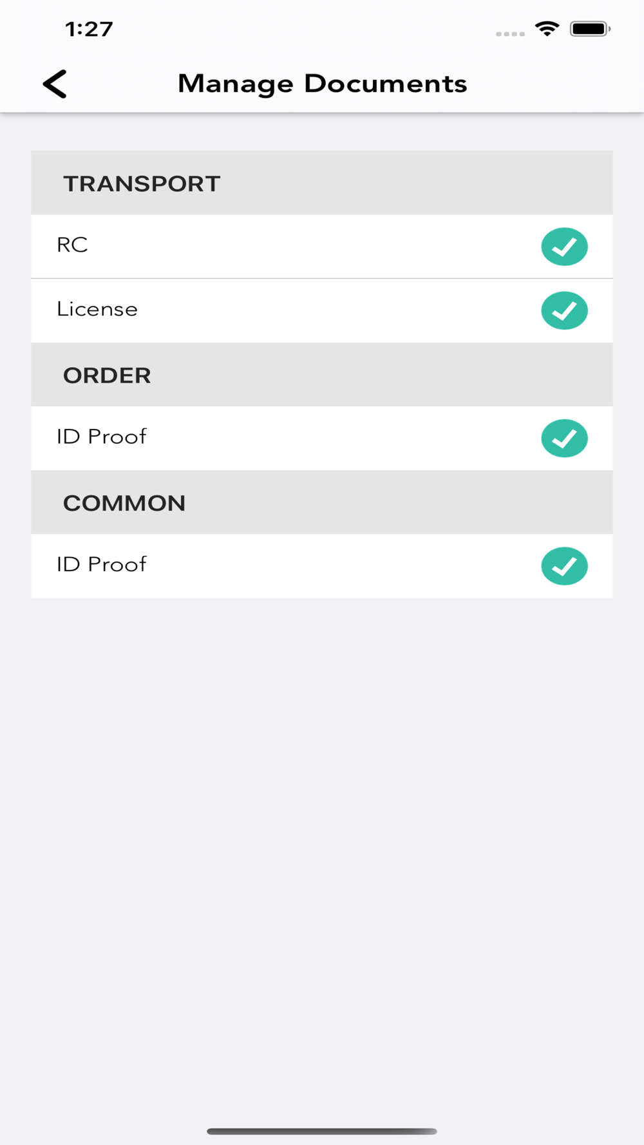This screenshot has width=644, height=1145.
Task: Tap the empty area below the document list
Action: (322, 837)
